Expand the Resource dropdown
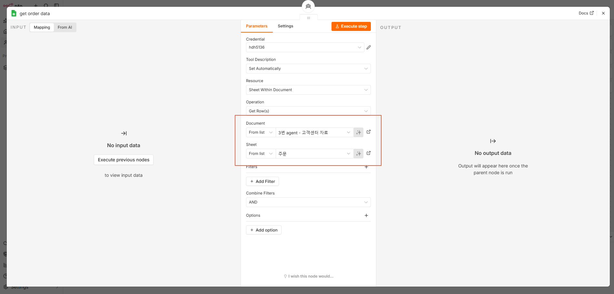Screen dimensions: 614x294 (308, 90)
